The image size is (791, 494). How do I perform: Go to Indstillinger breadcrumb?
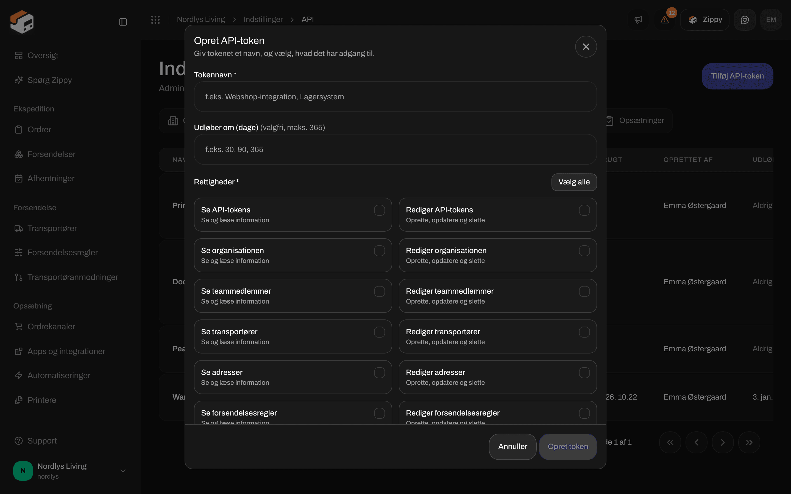(263, 19)
